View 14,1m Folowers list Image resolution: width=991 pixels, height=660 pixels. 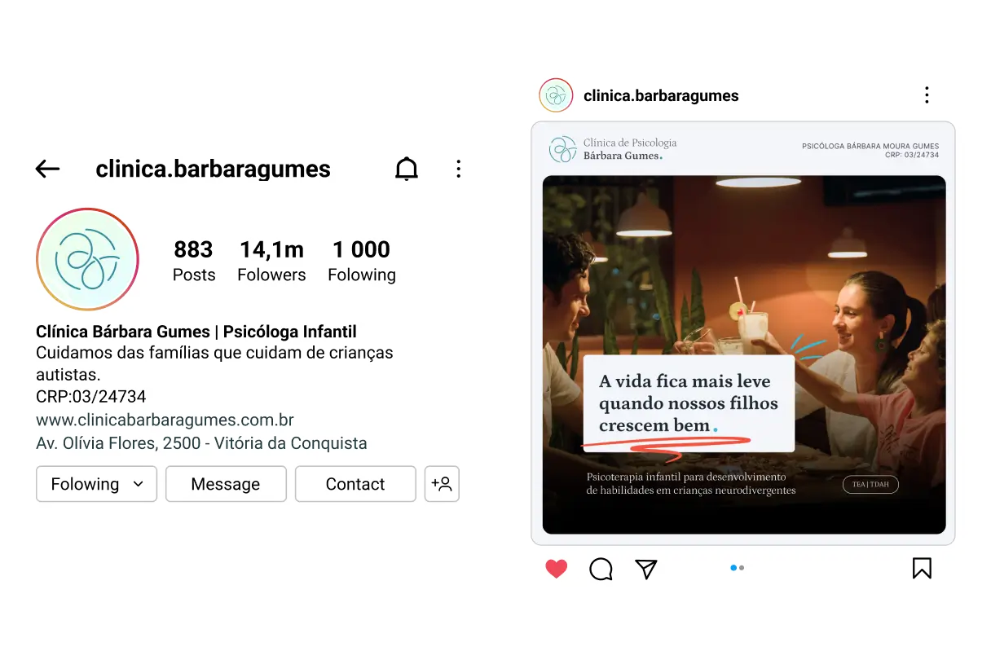pos(271,261)
